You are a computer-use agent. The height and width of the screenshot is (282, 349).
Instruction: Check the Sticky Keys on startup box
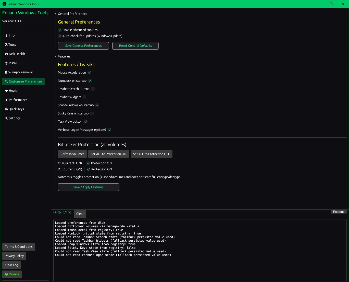click(x=92, y=113)
